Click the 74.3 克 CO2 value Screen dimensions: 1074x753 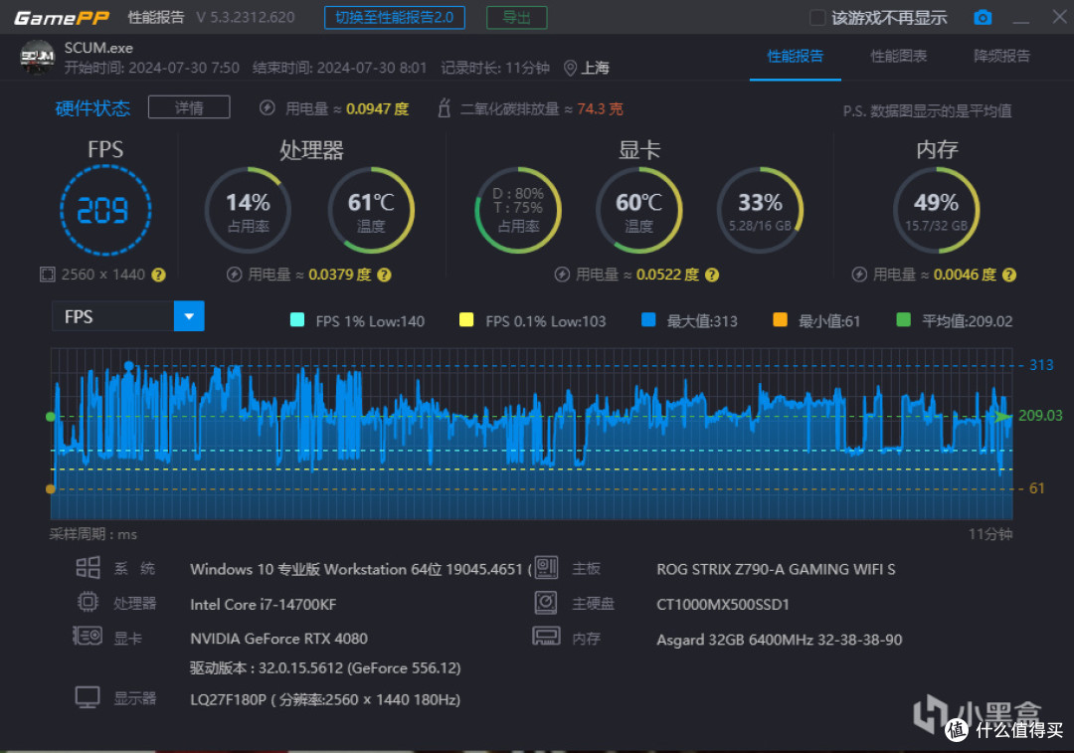click(600, 109)
